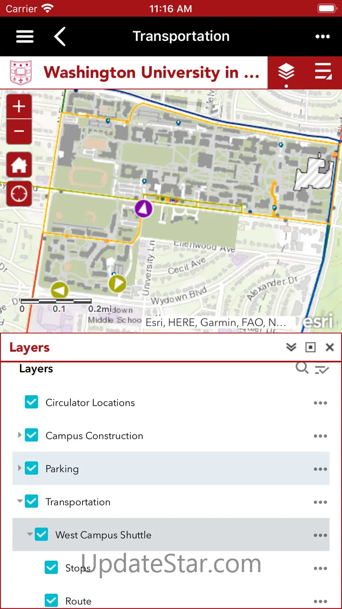Open layer list filter options icon
Image resolution: width=342 pixels, height=609 pixels.
click(x=322, y=370)
